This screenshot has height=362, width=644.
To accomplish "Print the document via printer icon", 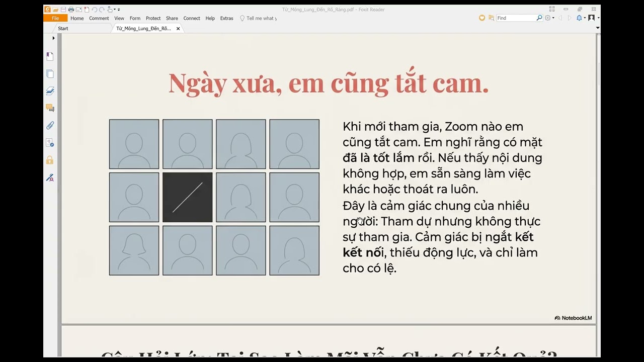I will (x=71, y=10).
